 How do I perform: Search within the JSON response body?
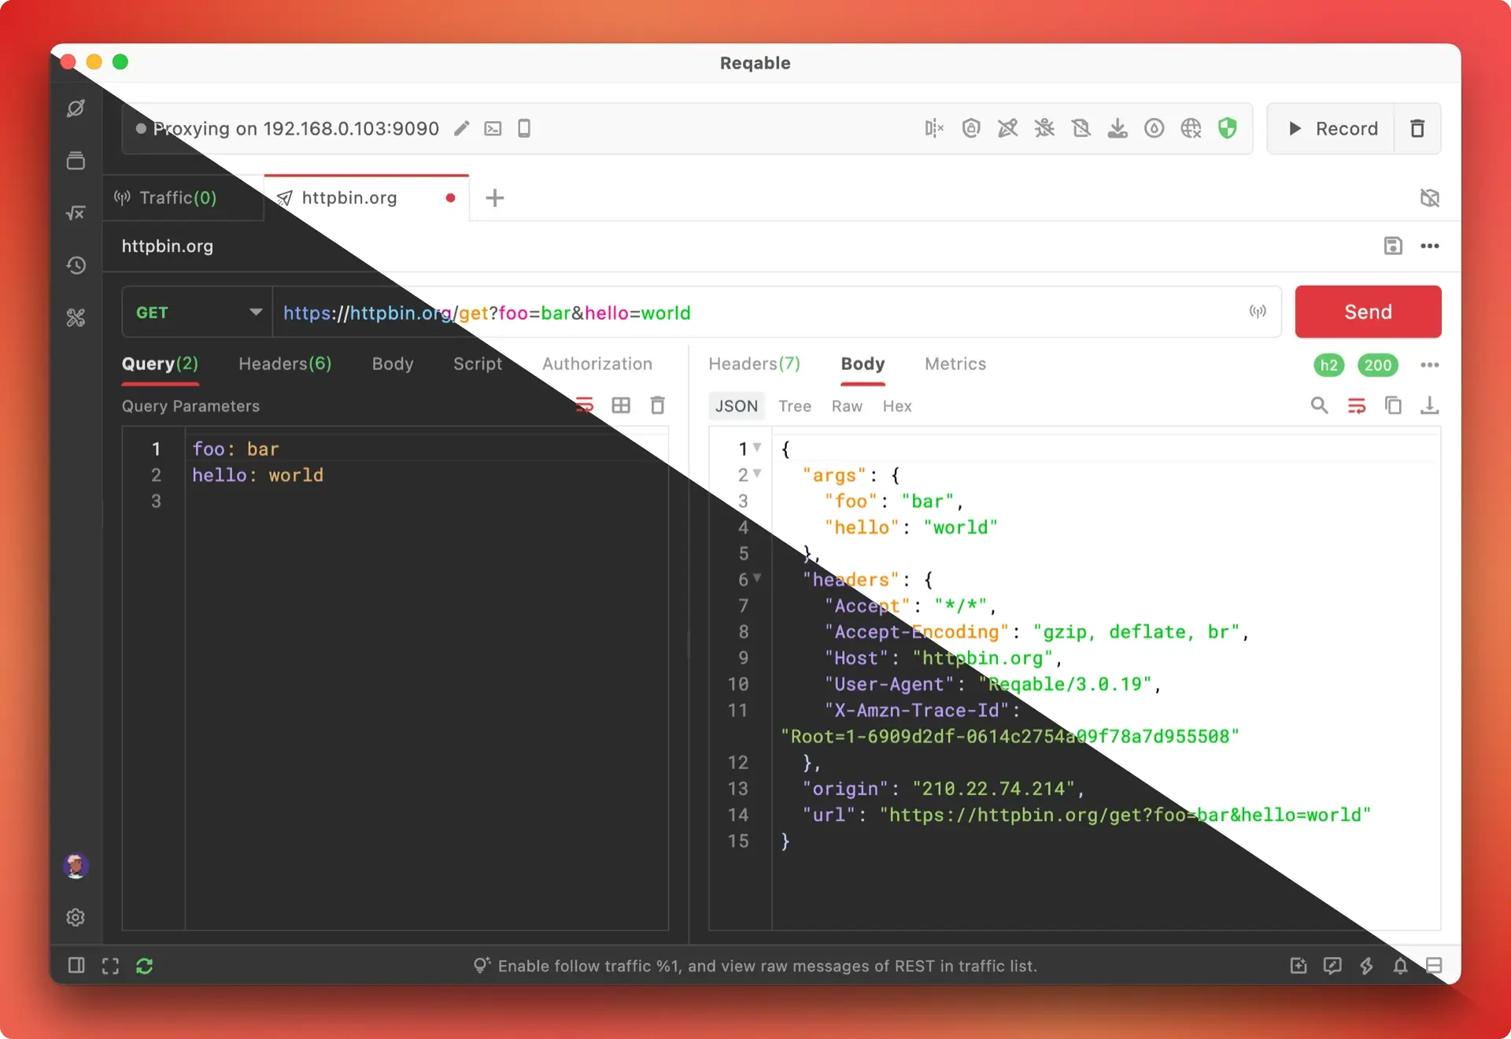pyautogui.click(x=1319, y=405)
